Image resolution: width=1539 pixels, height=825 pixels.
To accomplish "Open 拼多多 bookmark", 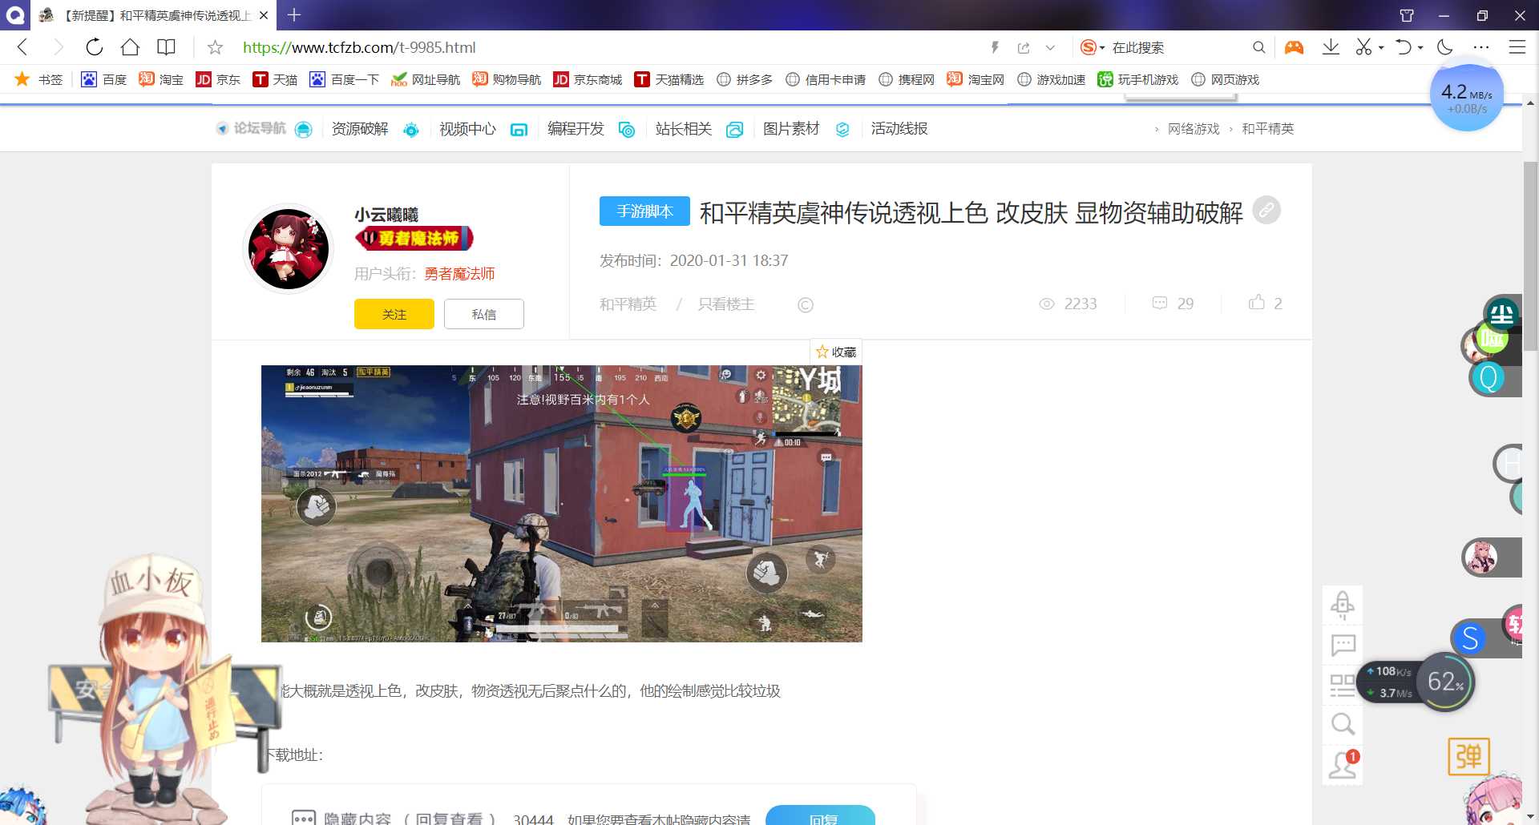I will [x=745, y=79].
